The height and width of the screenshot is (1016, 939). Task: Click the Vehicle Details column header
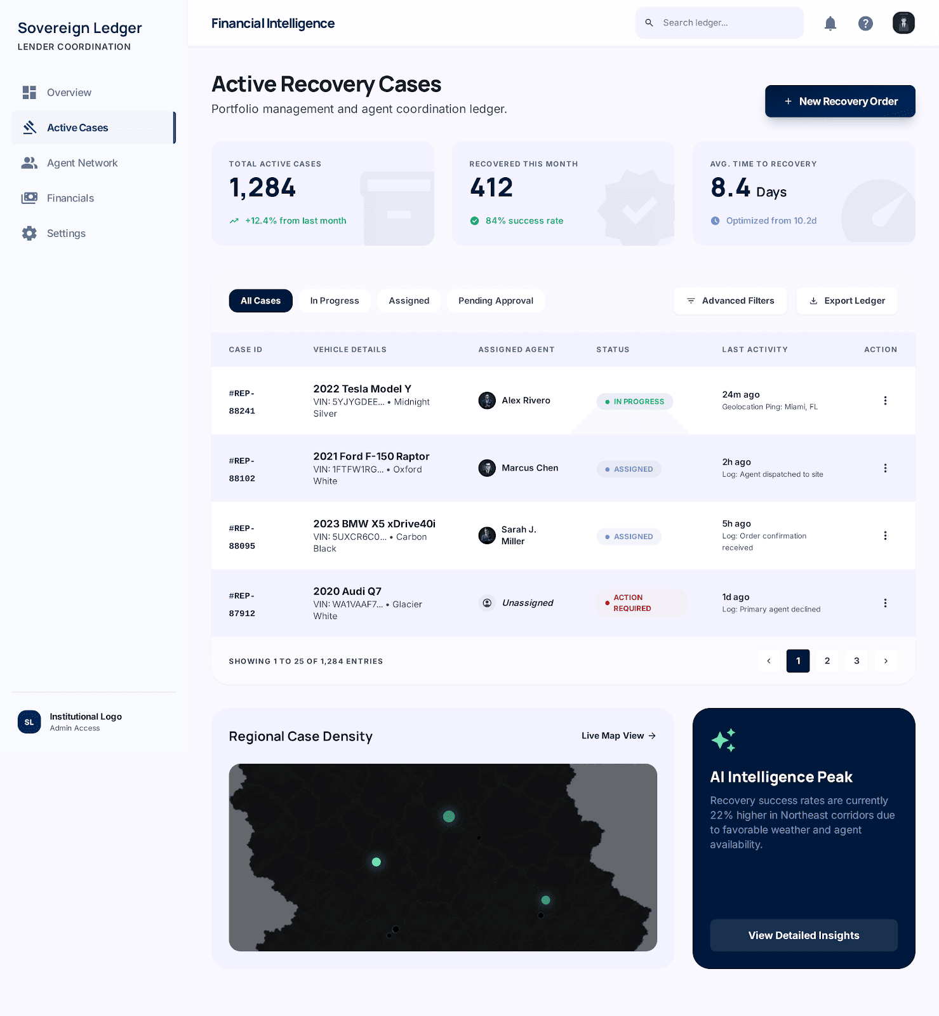pos(350,350)
